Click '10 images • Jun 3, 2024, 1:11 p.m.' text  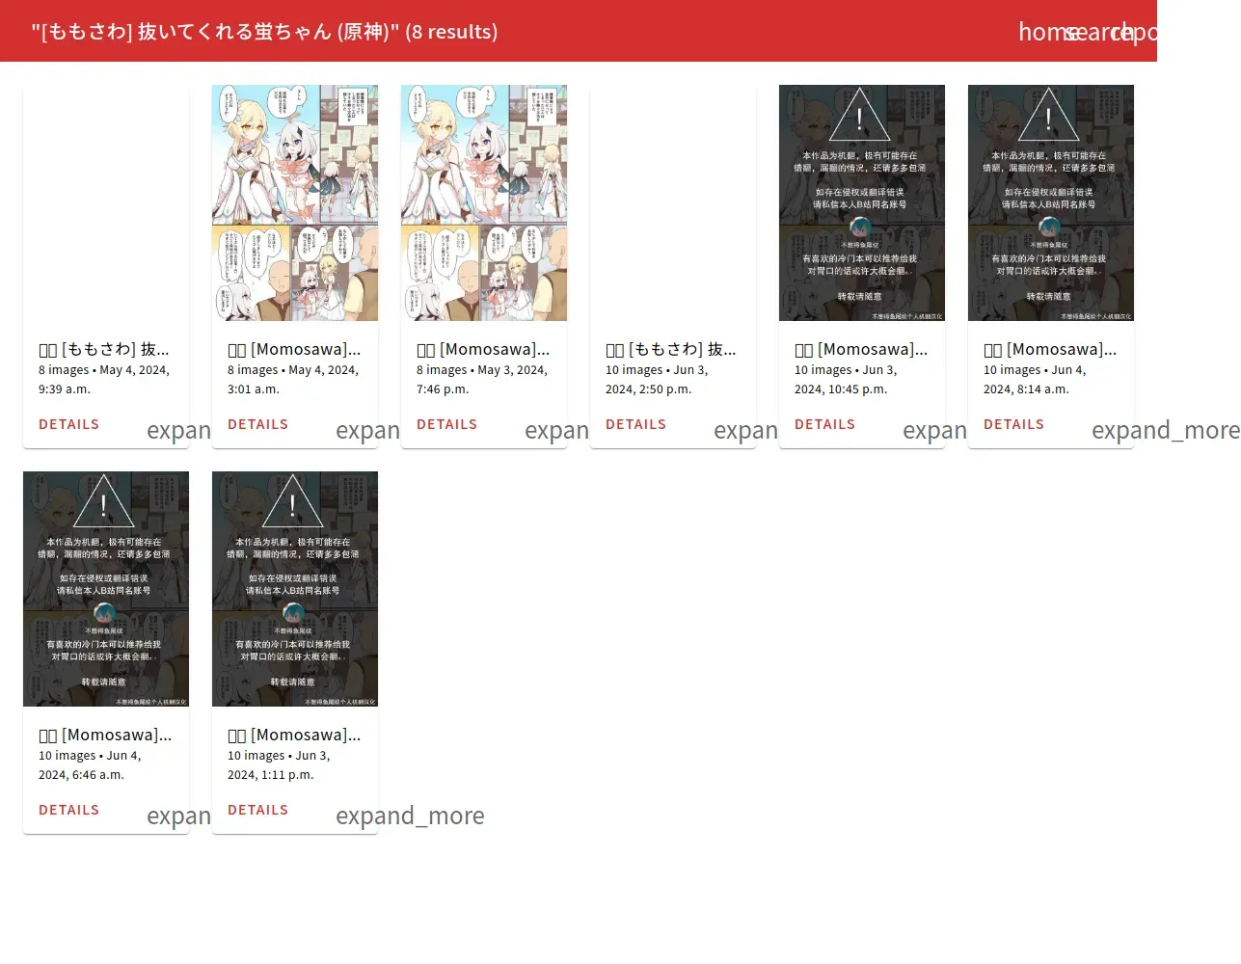click(x=280, y=765)
